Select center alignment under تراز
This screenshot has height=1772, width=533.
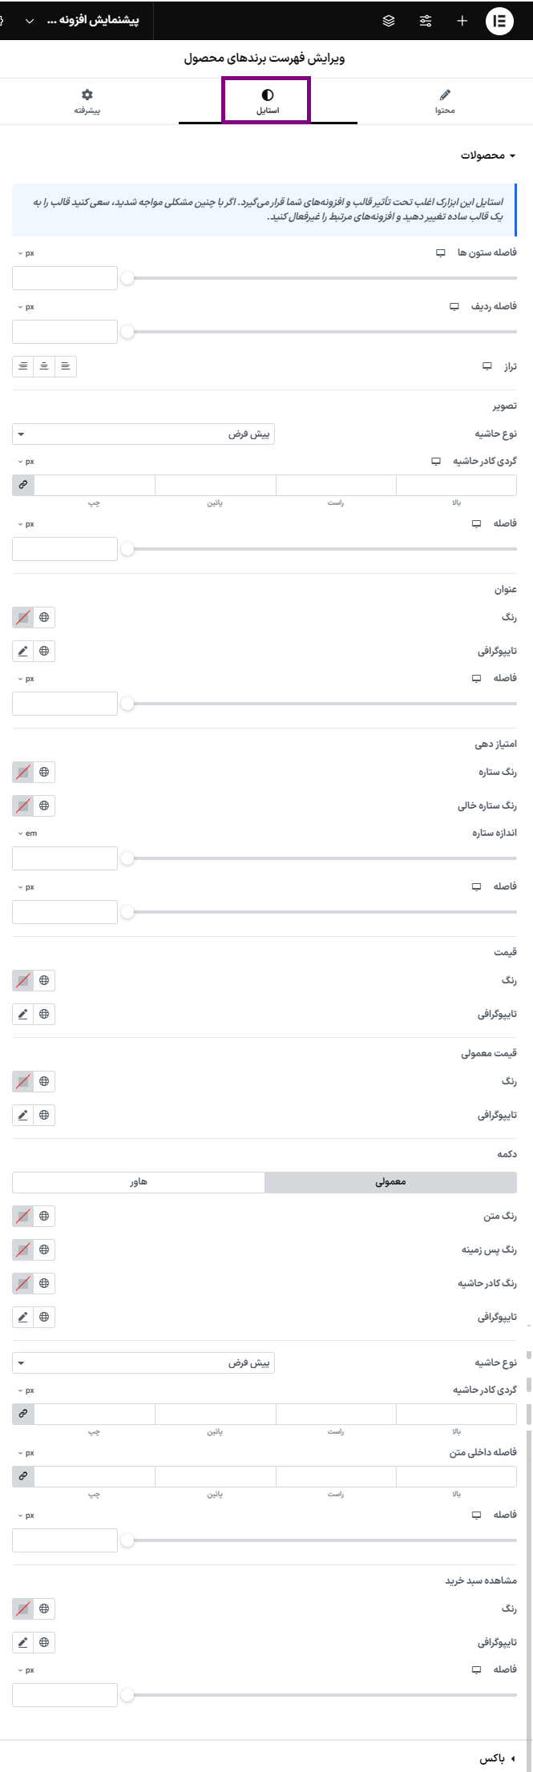43,366
